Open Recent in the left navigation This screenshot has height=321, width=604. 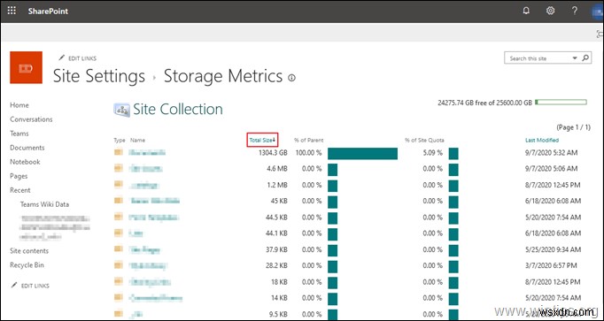point(20,190)
